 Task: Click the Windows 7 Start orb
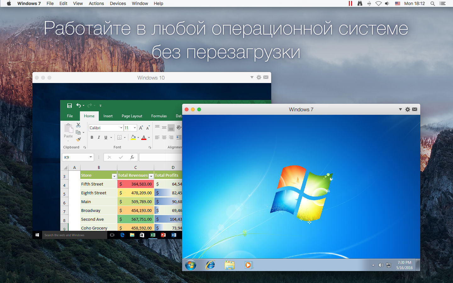point(191,265)
